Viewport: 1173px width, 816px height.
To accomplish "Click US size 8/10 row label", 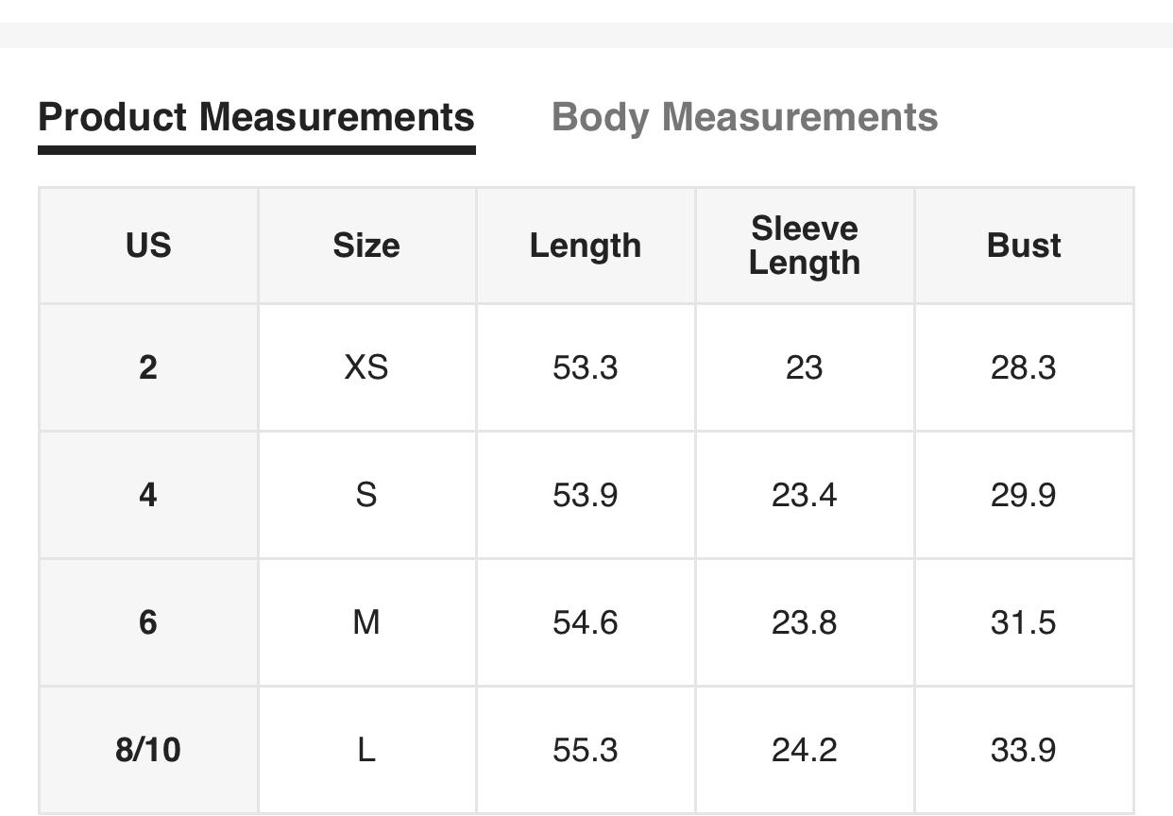I will [x=148, y=750].
